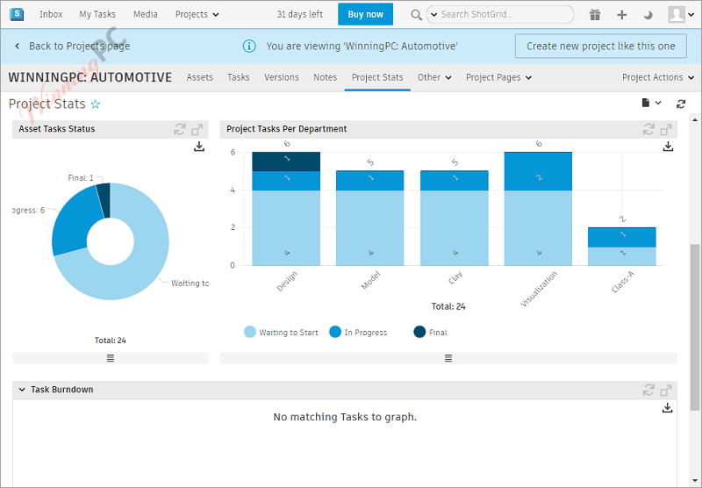The height and width of the screenshot is (488, 702).
Task: Switch to the Notes tab
Action: pos(325,77)
